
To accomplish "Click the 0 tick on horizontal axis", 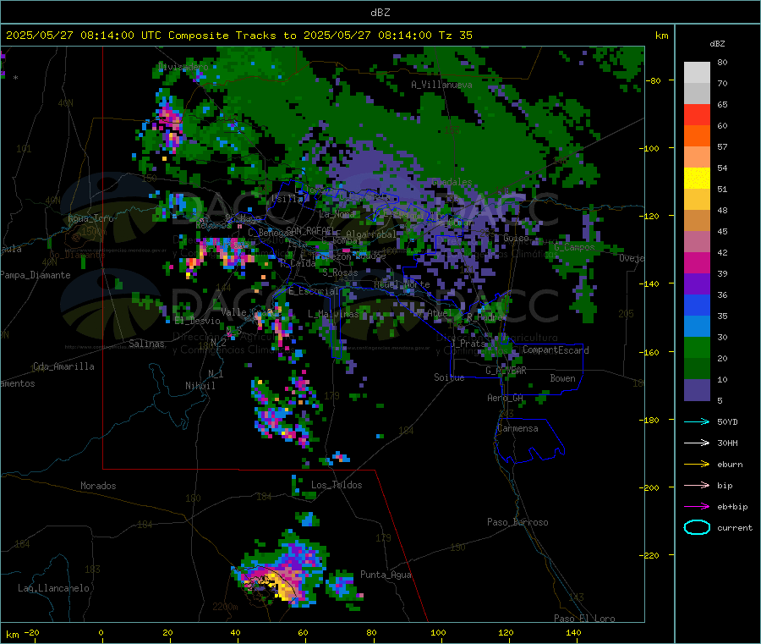I will (101, 632).
